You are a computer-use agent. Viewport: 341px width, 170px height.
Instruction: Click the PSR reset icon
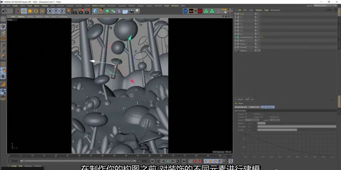click(x=224, y=11)
